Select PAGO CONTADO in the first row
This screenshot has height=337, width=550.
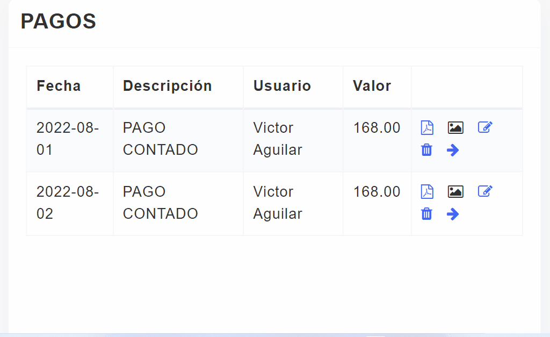point(160,139)
